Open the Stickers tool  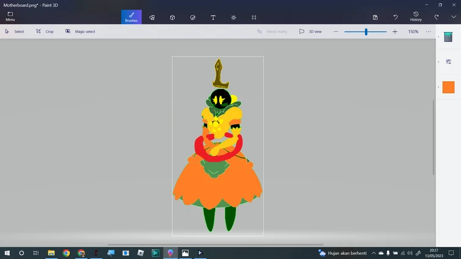pyautogui.click(x=193, y=18)
